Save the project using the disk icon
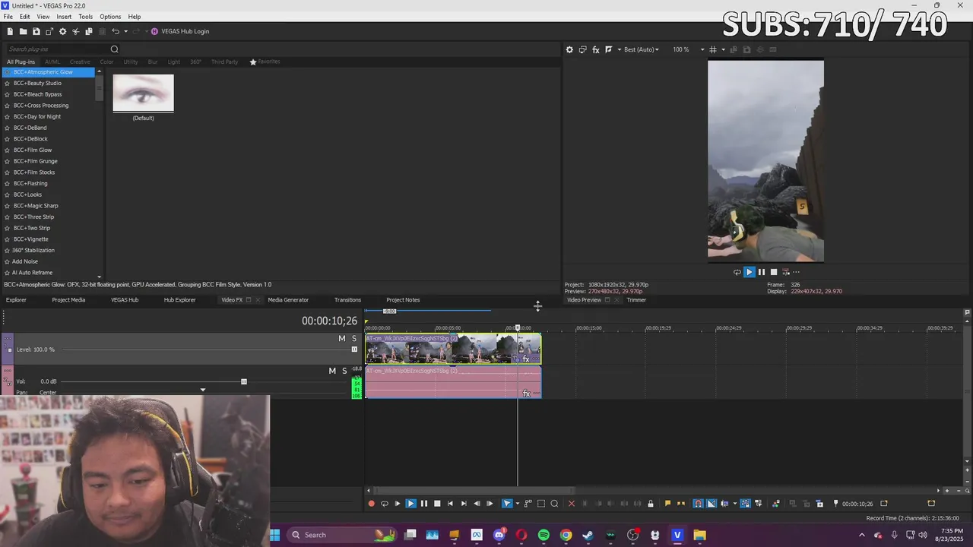Image resolution: width=973 pixels, height=547 pixels. [36, 31]
